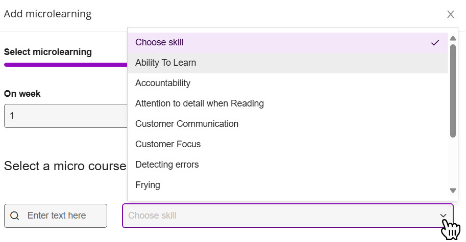Select the Frying skill option
Image resolution: width=466 pixels, height=242 pixels.
tap(288, 185)
